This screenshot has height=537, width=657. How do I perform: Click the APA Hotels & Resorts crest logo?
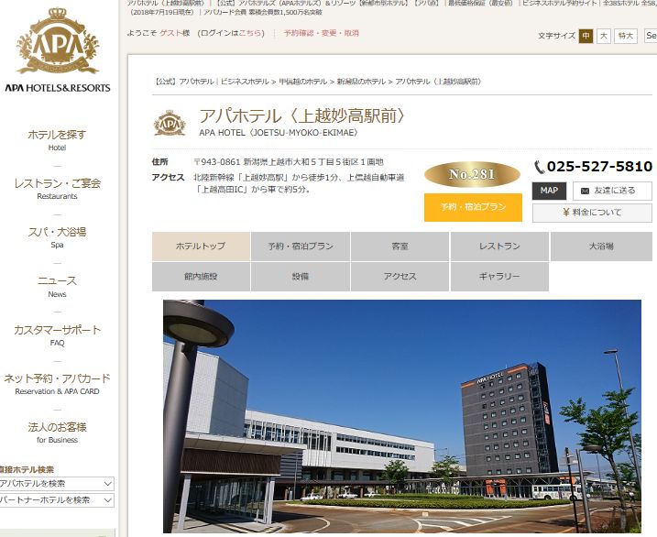[x=58, y=41]
